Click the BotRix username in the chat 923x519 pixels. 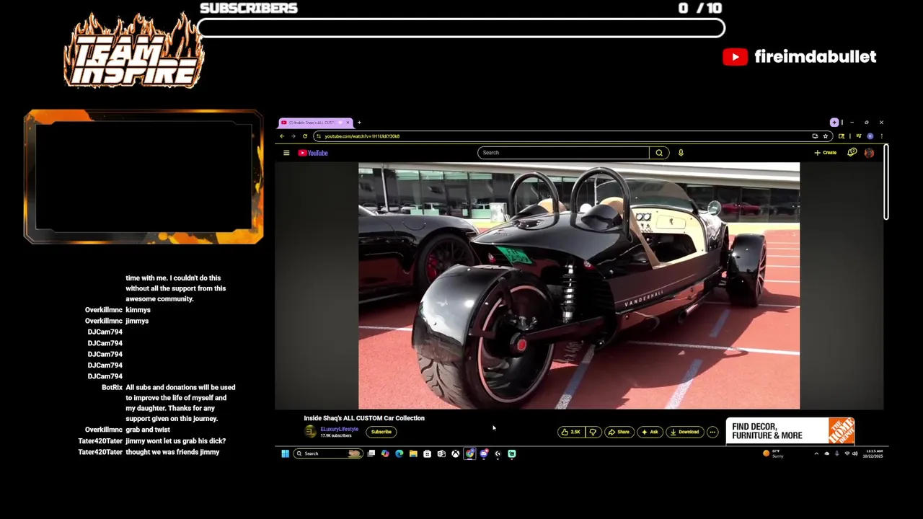point(112,387)
